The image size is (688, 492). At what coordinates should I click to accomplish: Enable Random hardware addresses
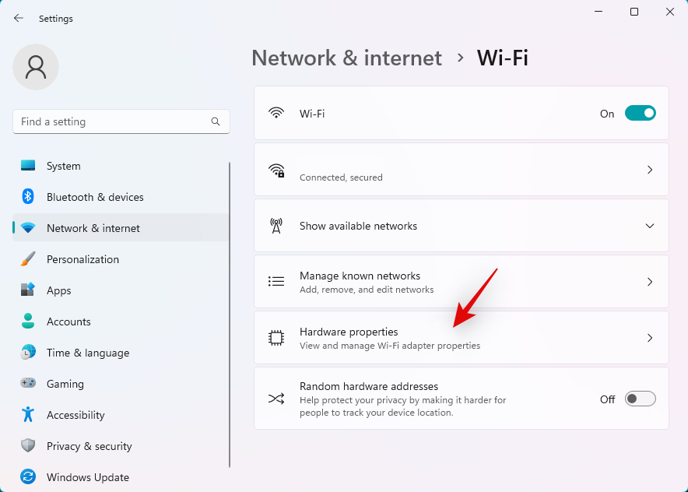pos(640,399)
